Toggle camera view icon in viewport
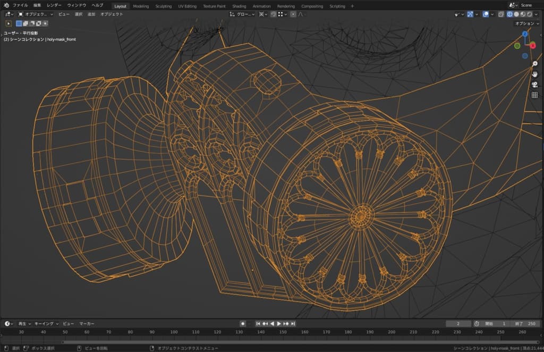544x352 pixels. [535, 85]
